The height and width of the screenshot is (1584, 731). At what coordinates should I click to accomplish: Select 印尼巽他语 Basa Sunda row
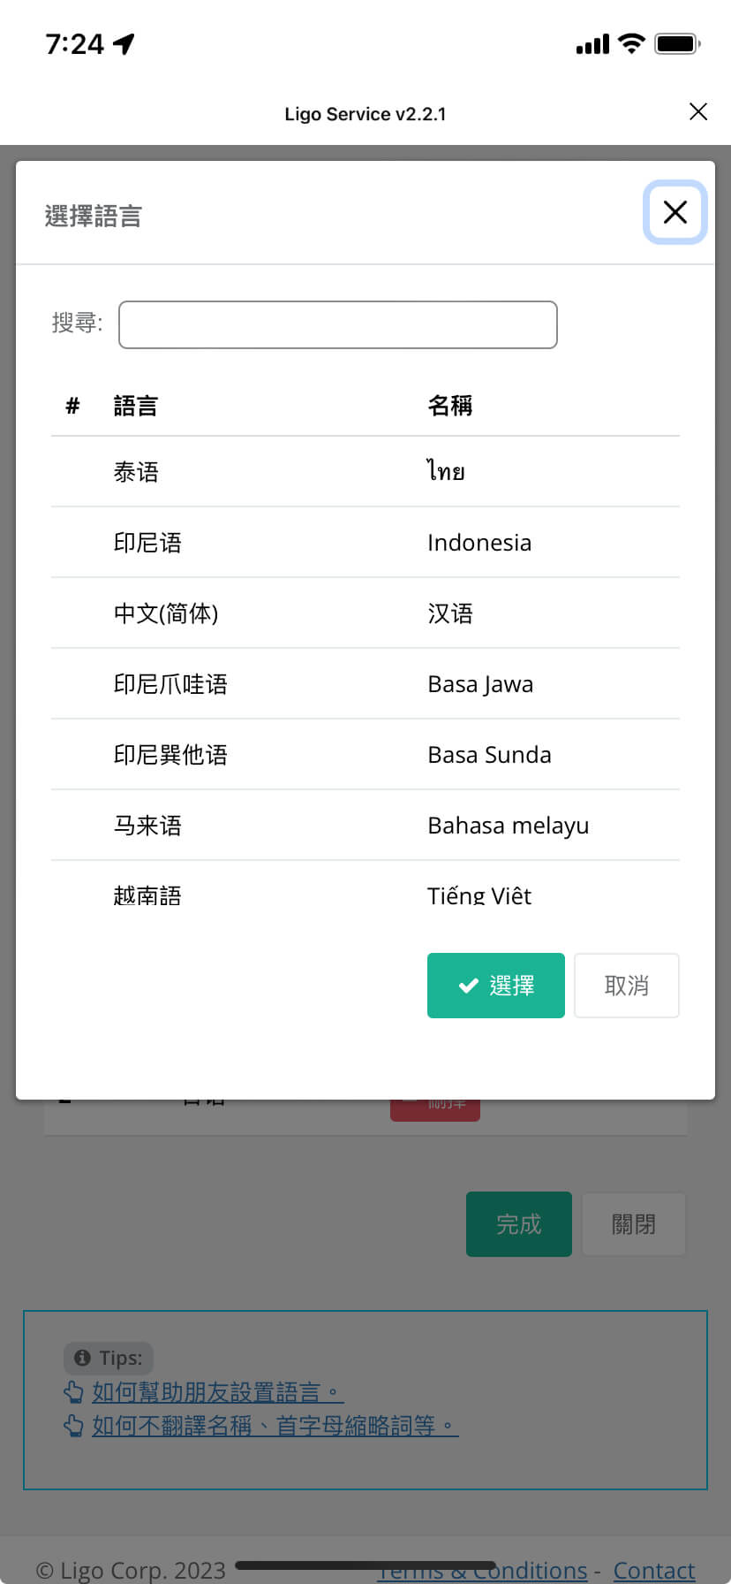365,755
